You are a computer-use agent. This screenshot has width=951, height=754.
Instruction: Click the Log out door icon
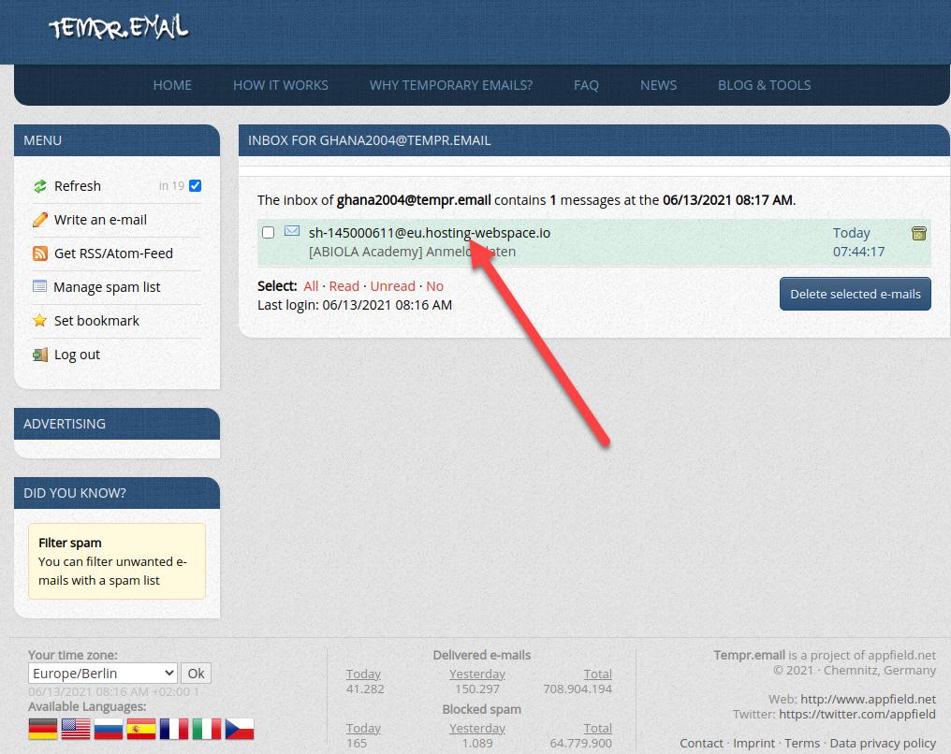coord(40,355)
